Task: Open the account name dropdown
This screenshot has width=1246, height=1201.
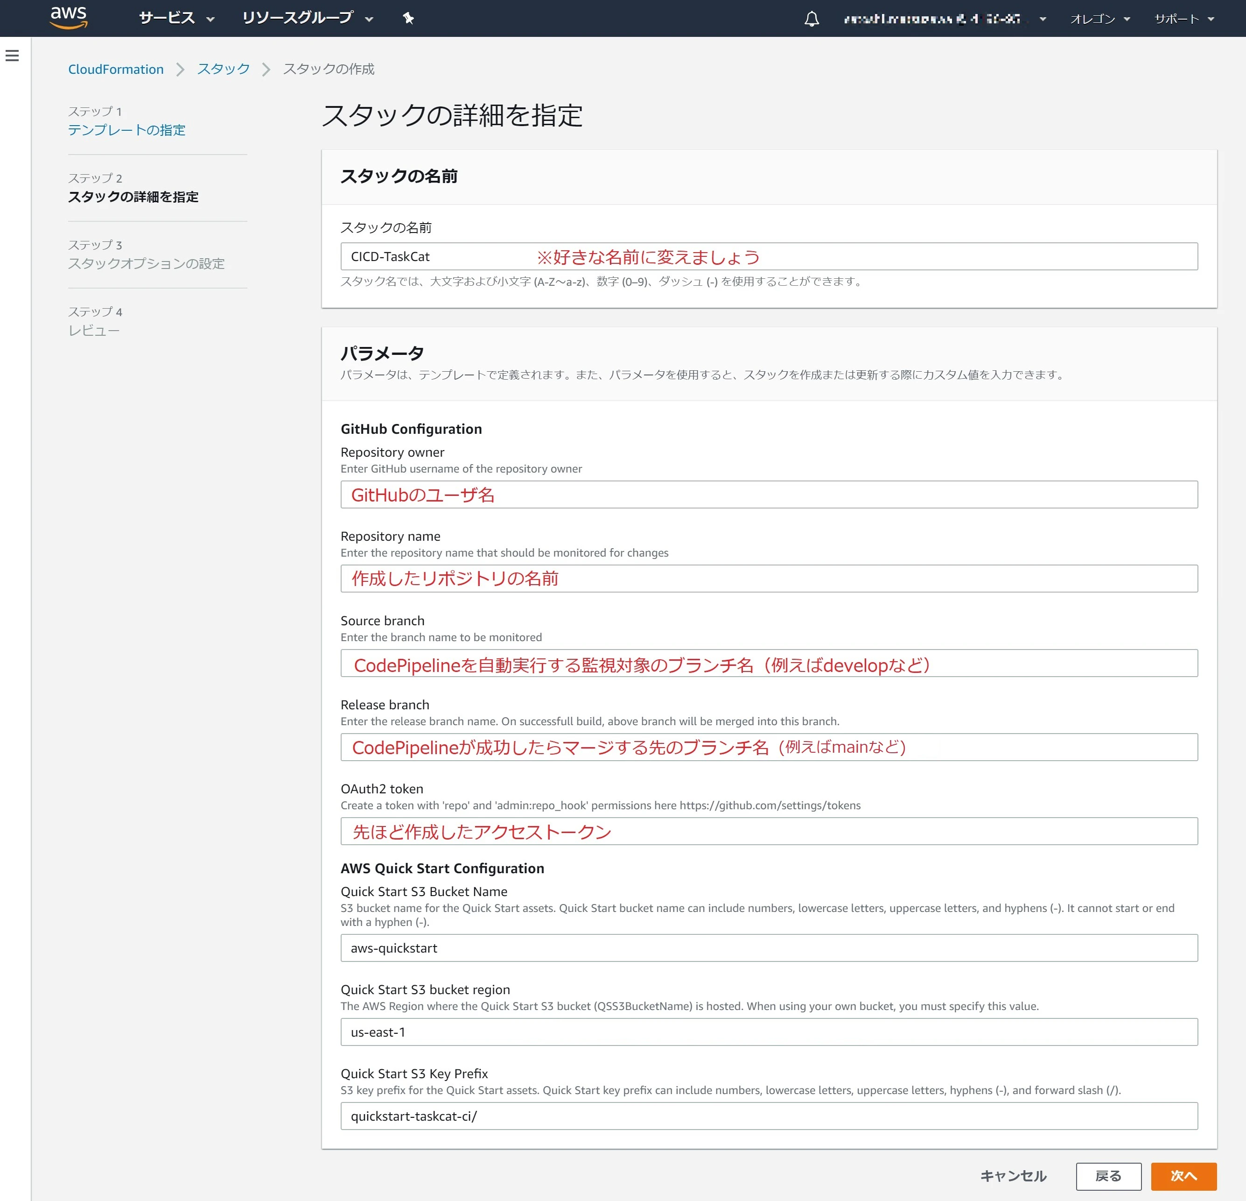Action: (x=945, y=19)
